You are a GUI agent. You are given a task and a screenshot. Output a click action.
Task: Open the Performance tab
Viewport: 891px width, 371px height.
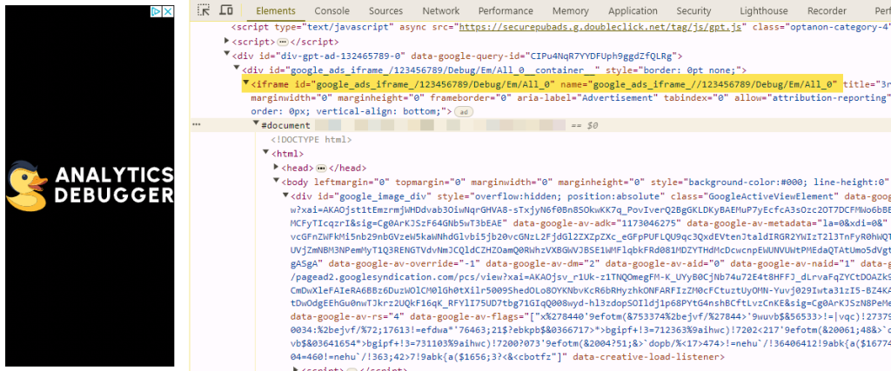(506, 10)
